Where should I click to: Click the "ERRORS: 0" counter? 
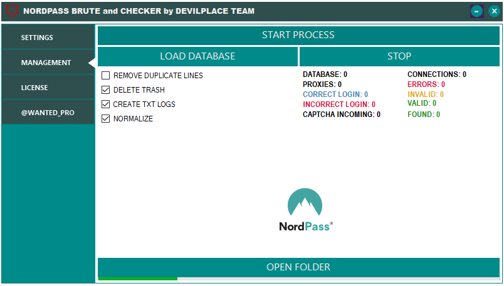point(426,84)
